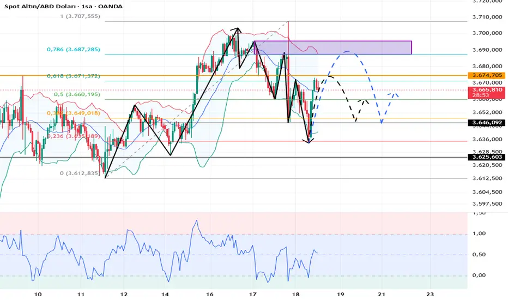This screenshot has height=300, width=508.
Task: Click the black 3.625,603 horizontal line label
Action: pyautogui.click(x=487, y=157)
